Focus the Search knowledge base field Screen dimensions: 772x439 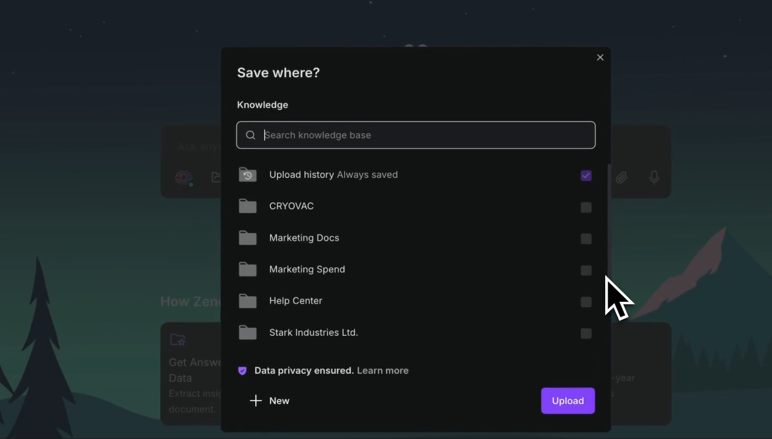pyautogui.click(x=415, y=135)
